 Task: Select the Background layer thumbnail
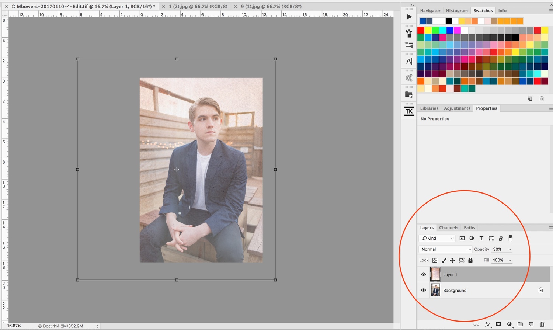click(x=435, y=290)
